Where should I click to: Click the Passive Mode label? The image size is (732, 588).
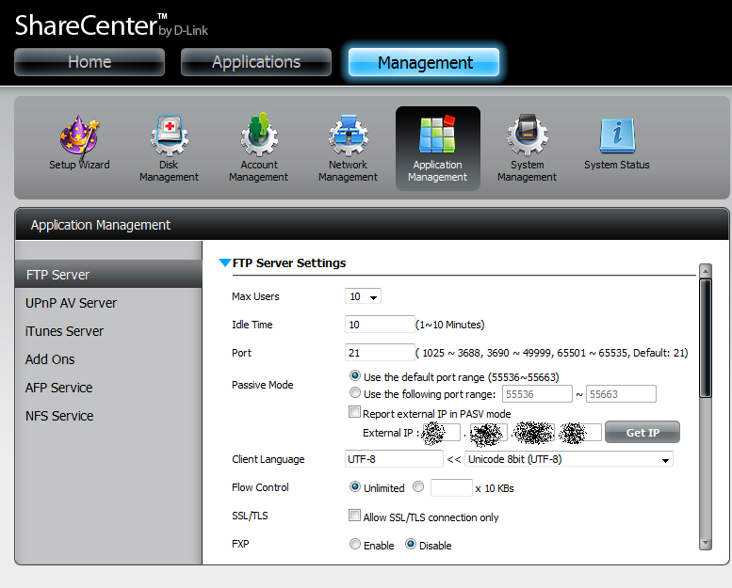262,385
